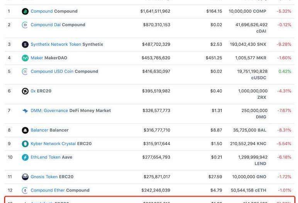Open the Compound Dai link
This screenshot has width=298, height=203.
[x=46, y=25]
